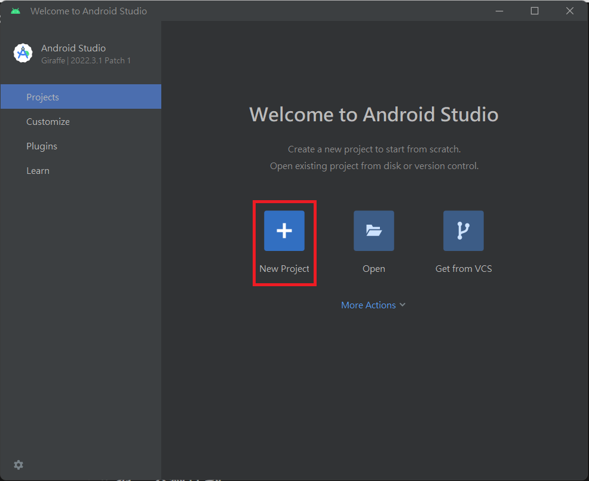589x481 pixels.
Task: Click the New Project label
Action: [284, 269]
